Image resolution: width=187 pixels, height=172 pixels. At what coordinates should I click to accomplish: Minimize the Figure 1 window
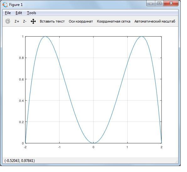(151, 3)
